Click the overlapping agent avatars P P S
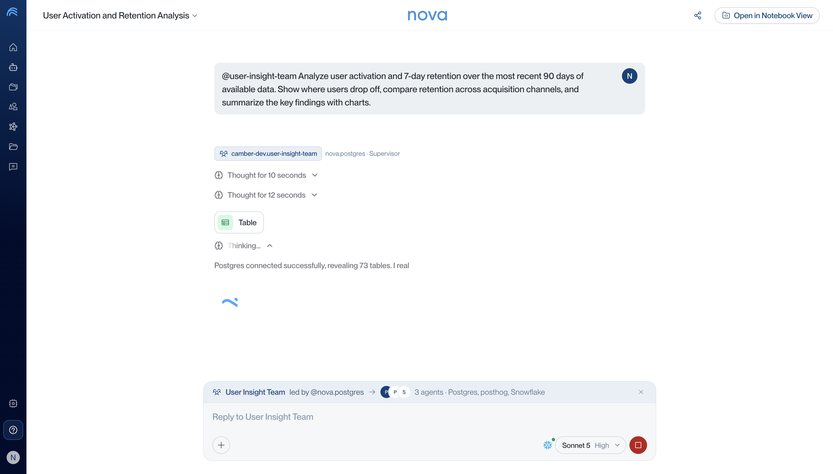Viewport: 833px width, 474px height. click(x=395, y=392)
